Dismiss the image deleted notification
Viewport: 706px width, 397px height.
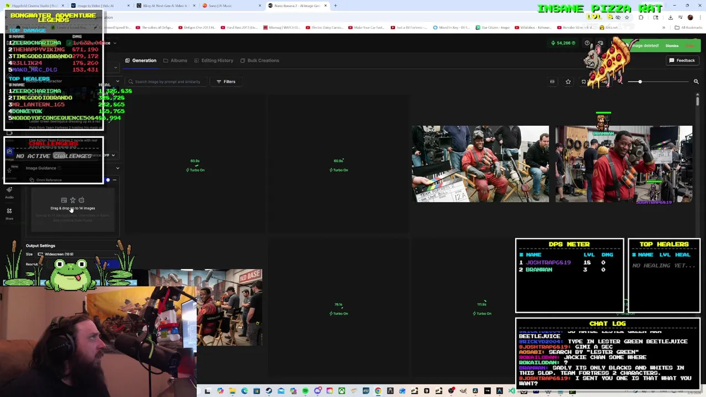coord(672,46)
